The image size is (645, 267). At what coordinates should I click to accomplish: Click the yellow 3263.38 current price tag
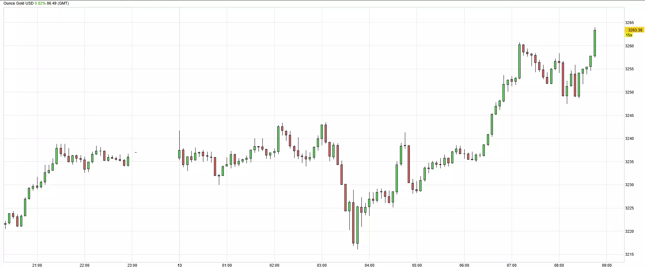pyautogui.click(x=635, y=30)
